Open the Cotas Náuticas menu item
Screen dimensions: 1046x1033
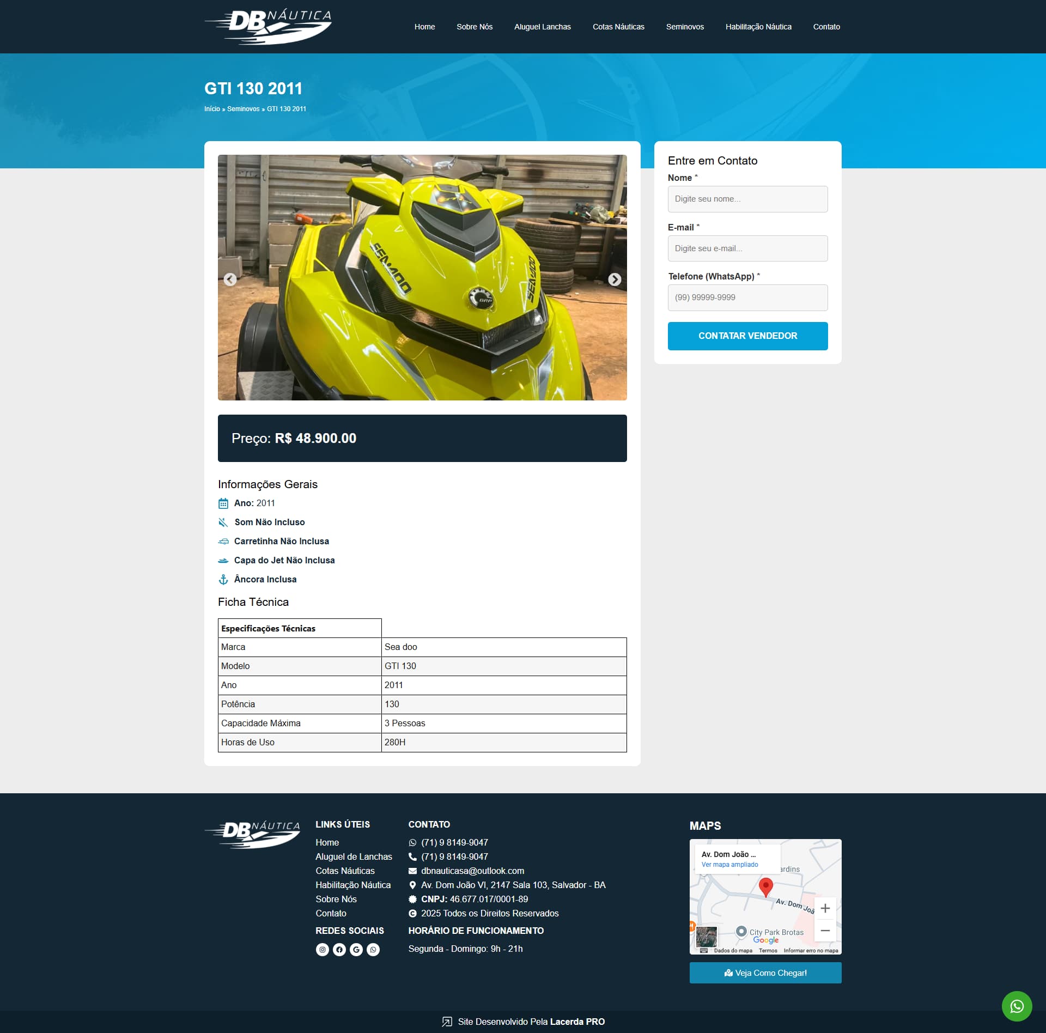(x=618, y=27)
